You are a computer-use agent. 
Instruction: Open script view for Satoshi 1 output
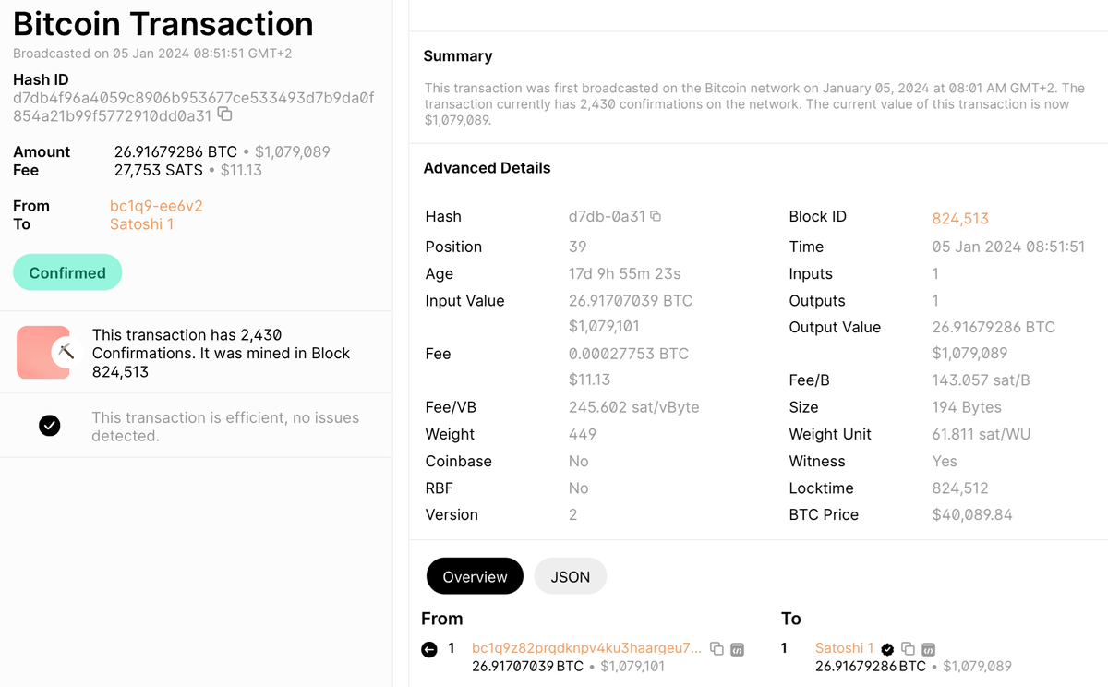(x=929, y=649)
